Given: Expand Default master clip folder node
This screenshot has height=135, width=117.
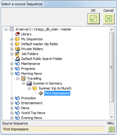Looking at the screenshot, I should click(x=12, y=44).
